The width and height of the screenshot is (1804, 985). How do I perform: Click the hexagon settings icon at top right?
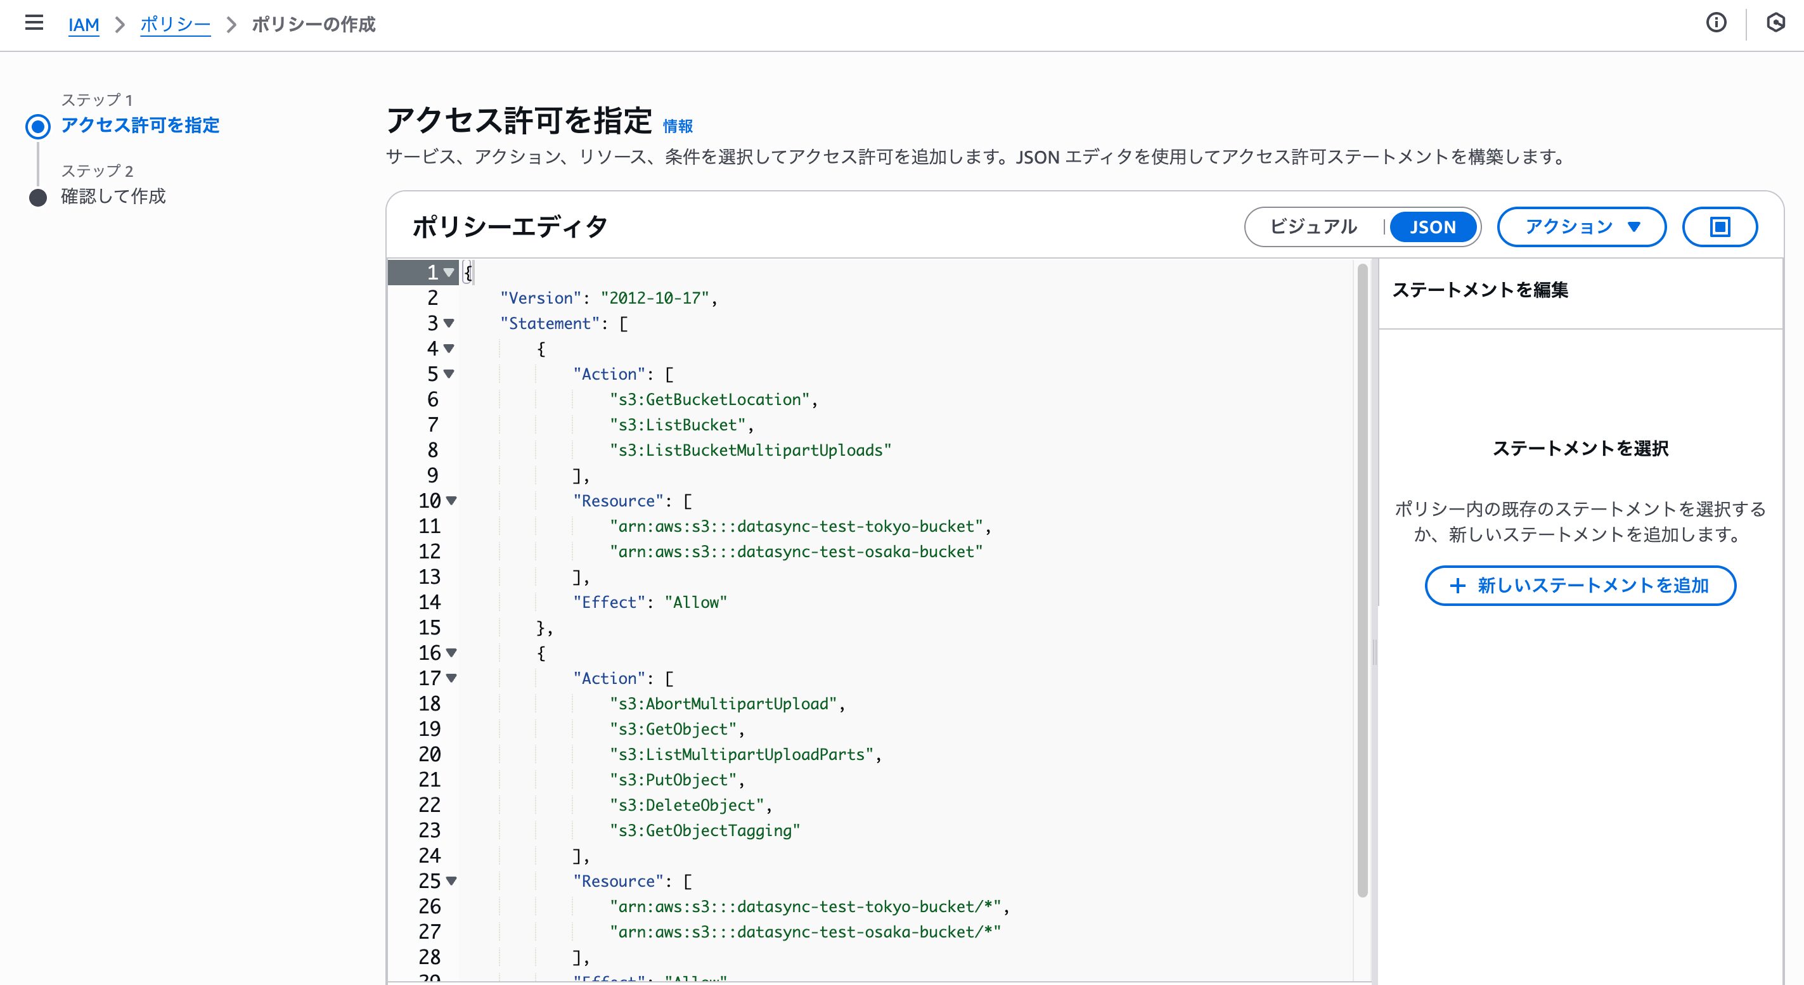[x=1775, y=23]
